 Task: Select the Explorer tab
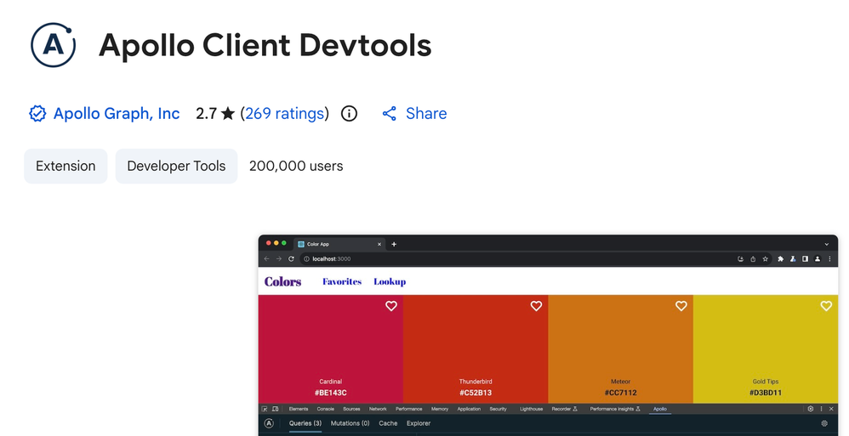point(419,423)
